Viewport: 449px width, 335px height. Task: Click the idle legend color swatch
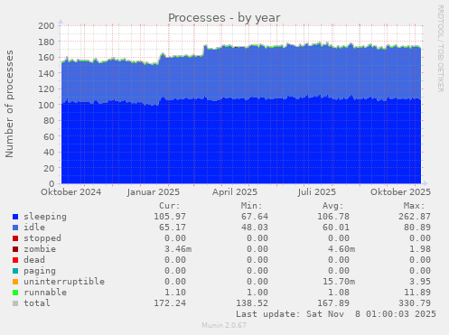15,228
